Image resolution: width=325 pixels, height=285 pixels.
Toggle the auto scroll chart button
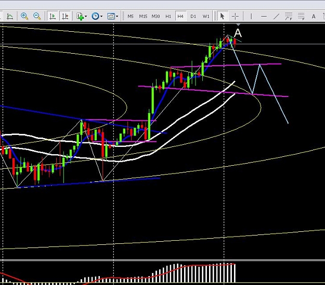point(53,16)
